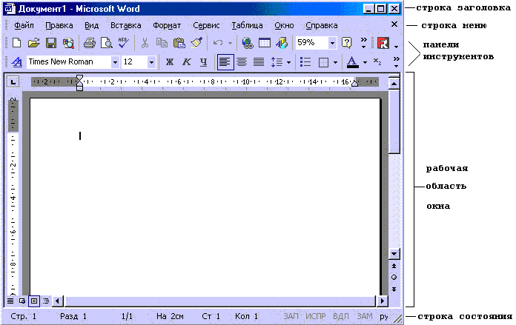This screenshot has width=516, height=325.
Task: Open the Сервис menu
Action: click(206, 25)
